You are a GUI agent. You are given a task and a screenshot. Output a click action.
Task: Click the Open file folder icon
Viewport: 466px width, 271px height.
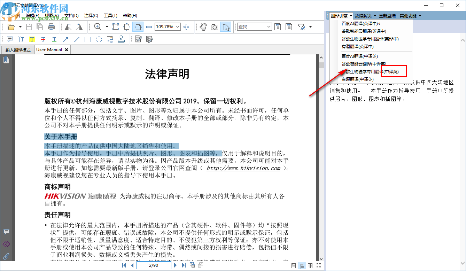11,27
